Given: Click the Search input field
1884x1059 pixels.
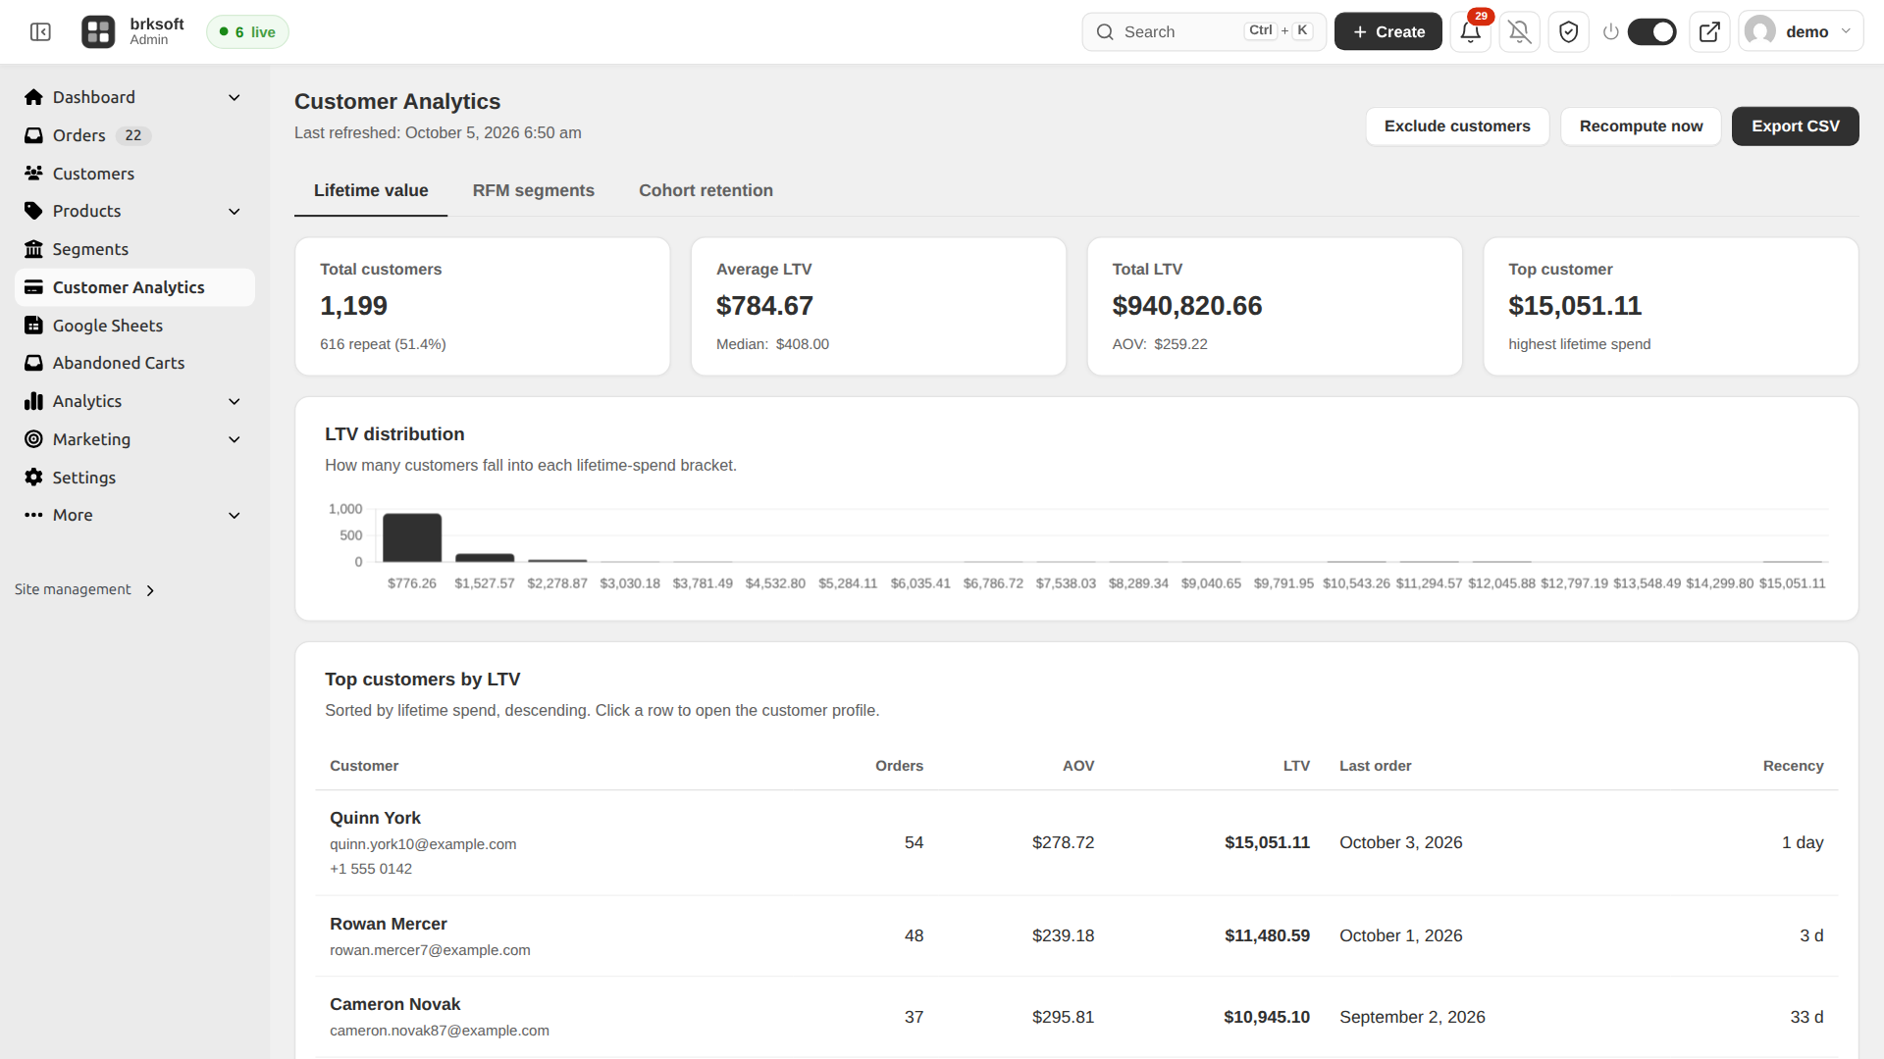Looking at the screenshot, I should [1203, 31].
